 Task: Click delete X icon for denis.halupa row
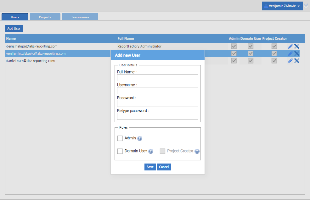296,46
